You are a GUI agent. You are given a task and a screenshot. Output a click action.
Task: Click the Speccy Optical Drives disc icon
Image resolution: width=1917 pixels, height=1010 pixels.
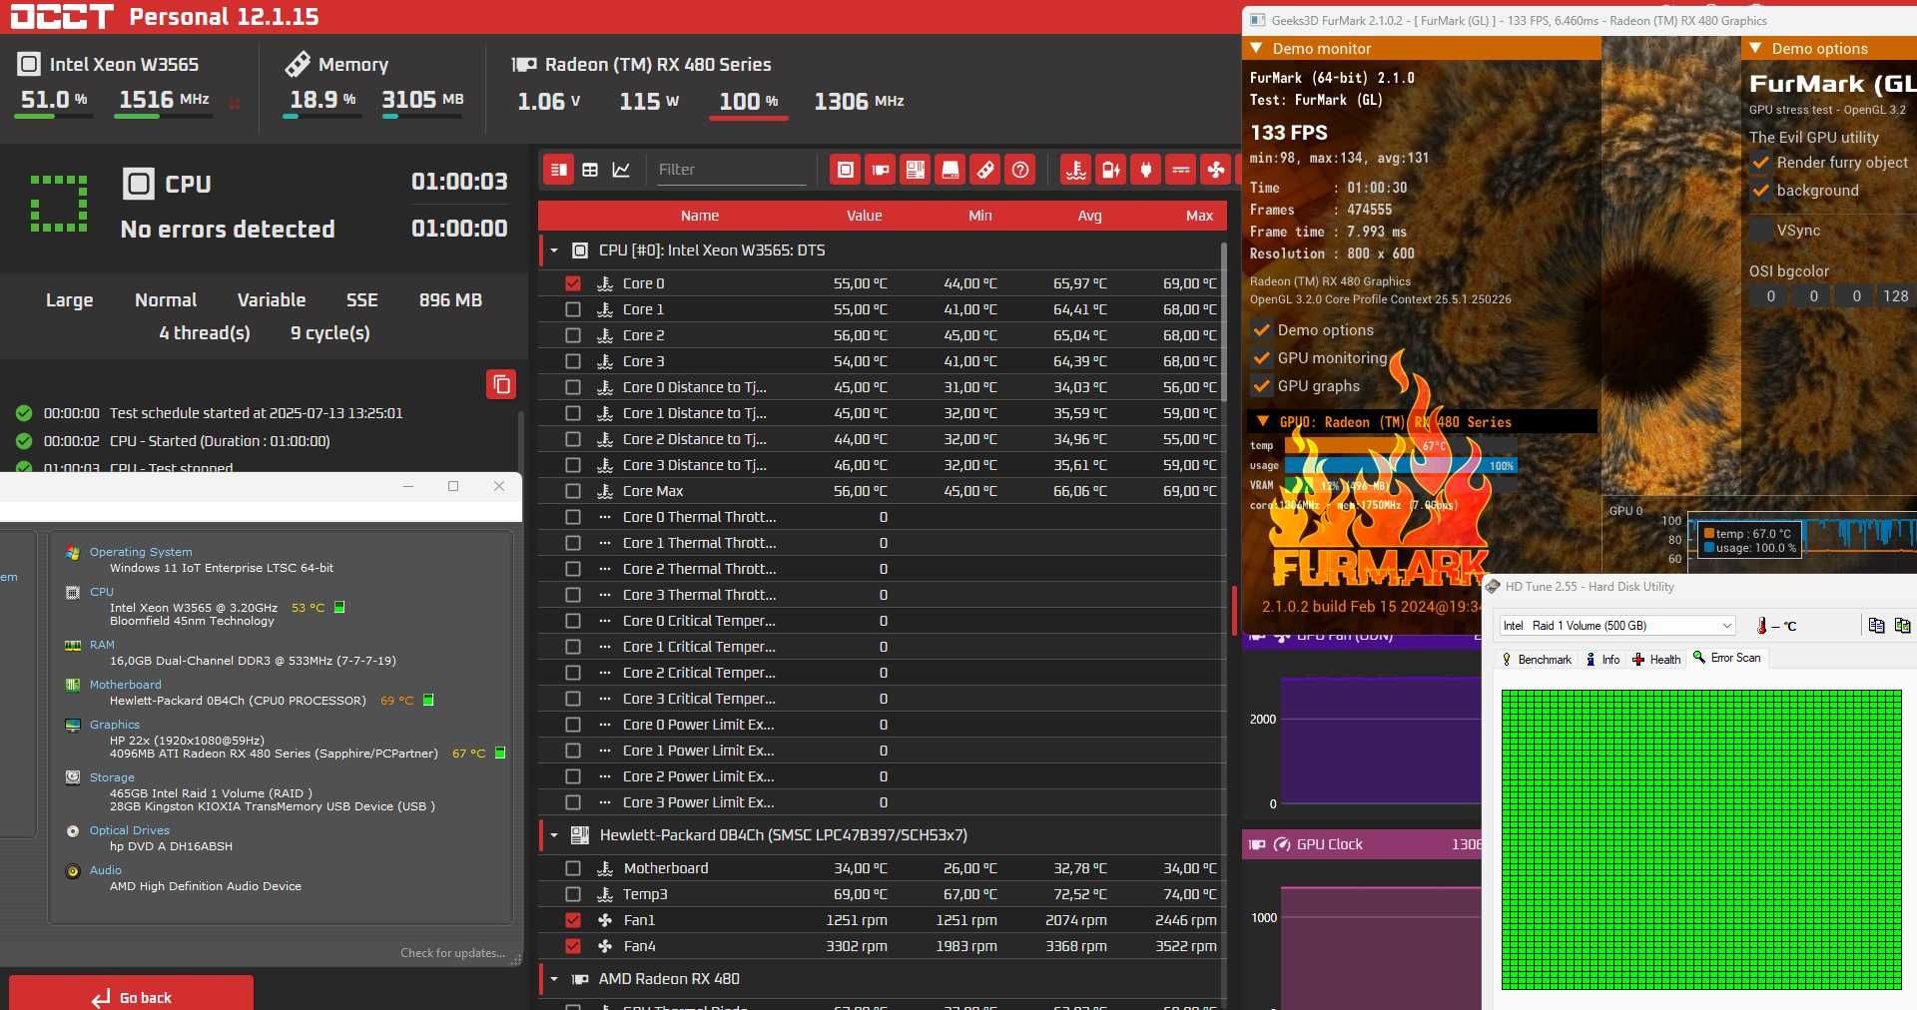click(72, 831)
